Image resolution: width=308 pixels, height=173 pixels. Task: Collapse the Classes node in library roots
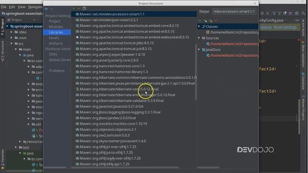199,26
